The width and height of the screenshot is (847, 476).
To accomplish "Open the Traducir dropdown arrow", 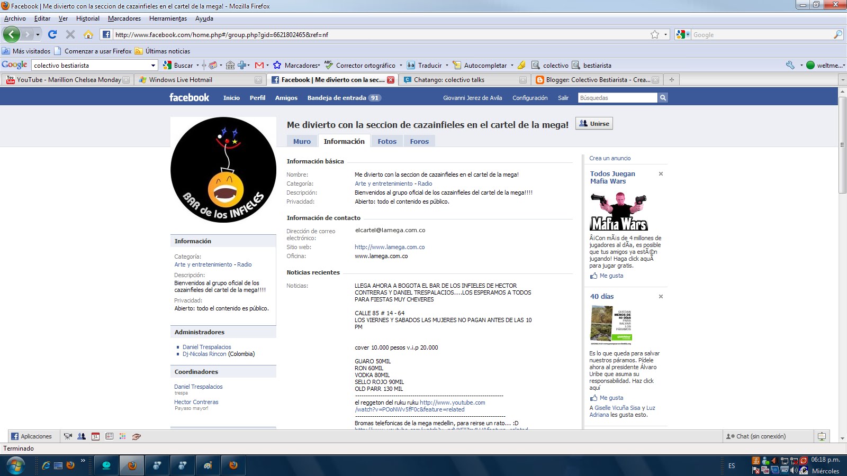I will pos(447,66).
